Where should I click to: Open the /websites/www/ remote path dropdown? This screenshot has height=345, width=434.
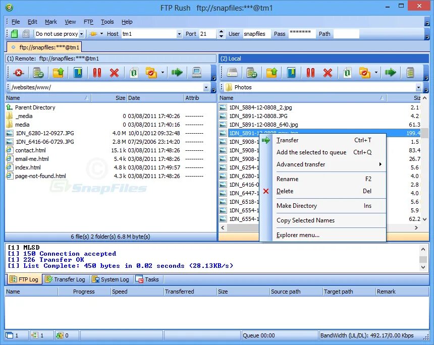[206, 87]
